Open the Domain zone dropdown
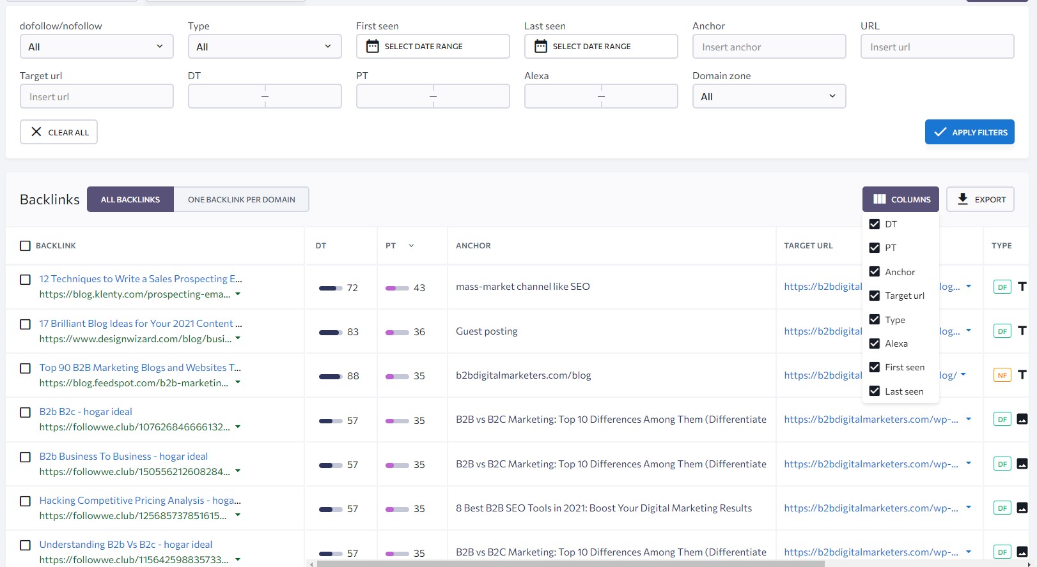1037x567 pixels. coord(769,96)
